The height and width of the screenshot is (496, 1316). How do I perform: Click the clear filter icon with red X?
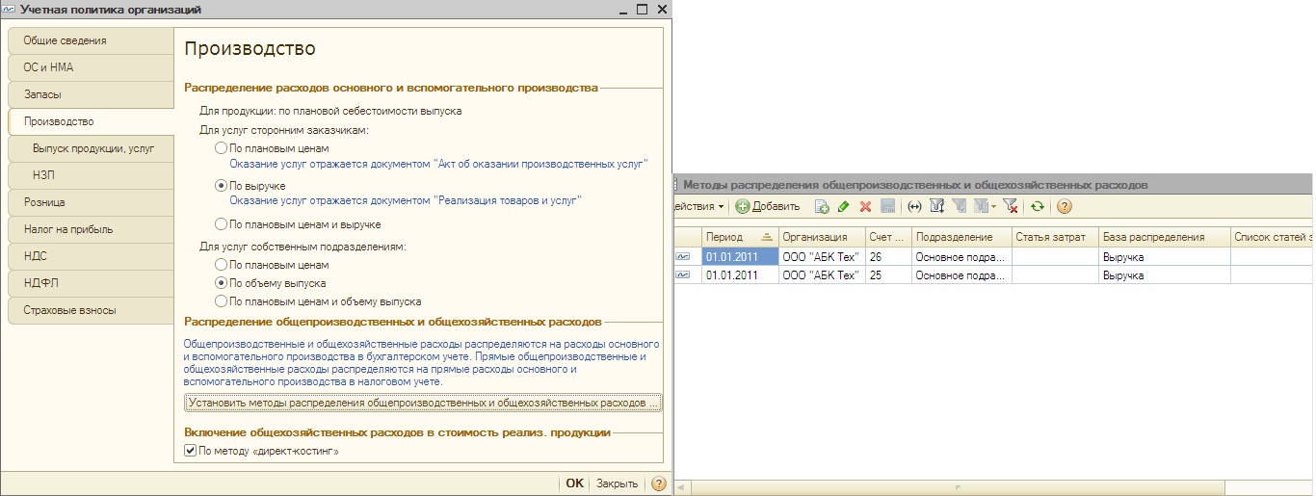coord(1010,206)
